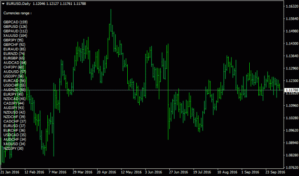Select the USDJPY (56) row
The image size is (299, 176).
click(x=13, y=76)
